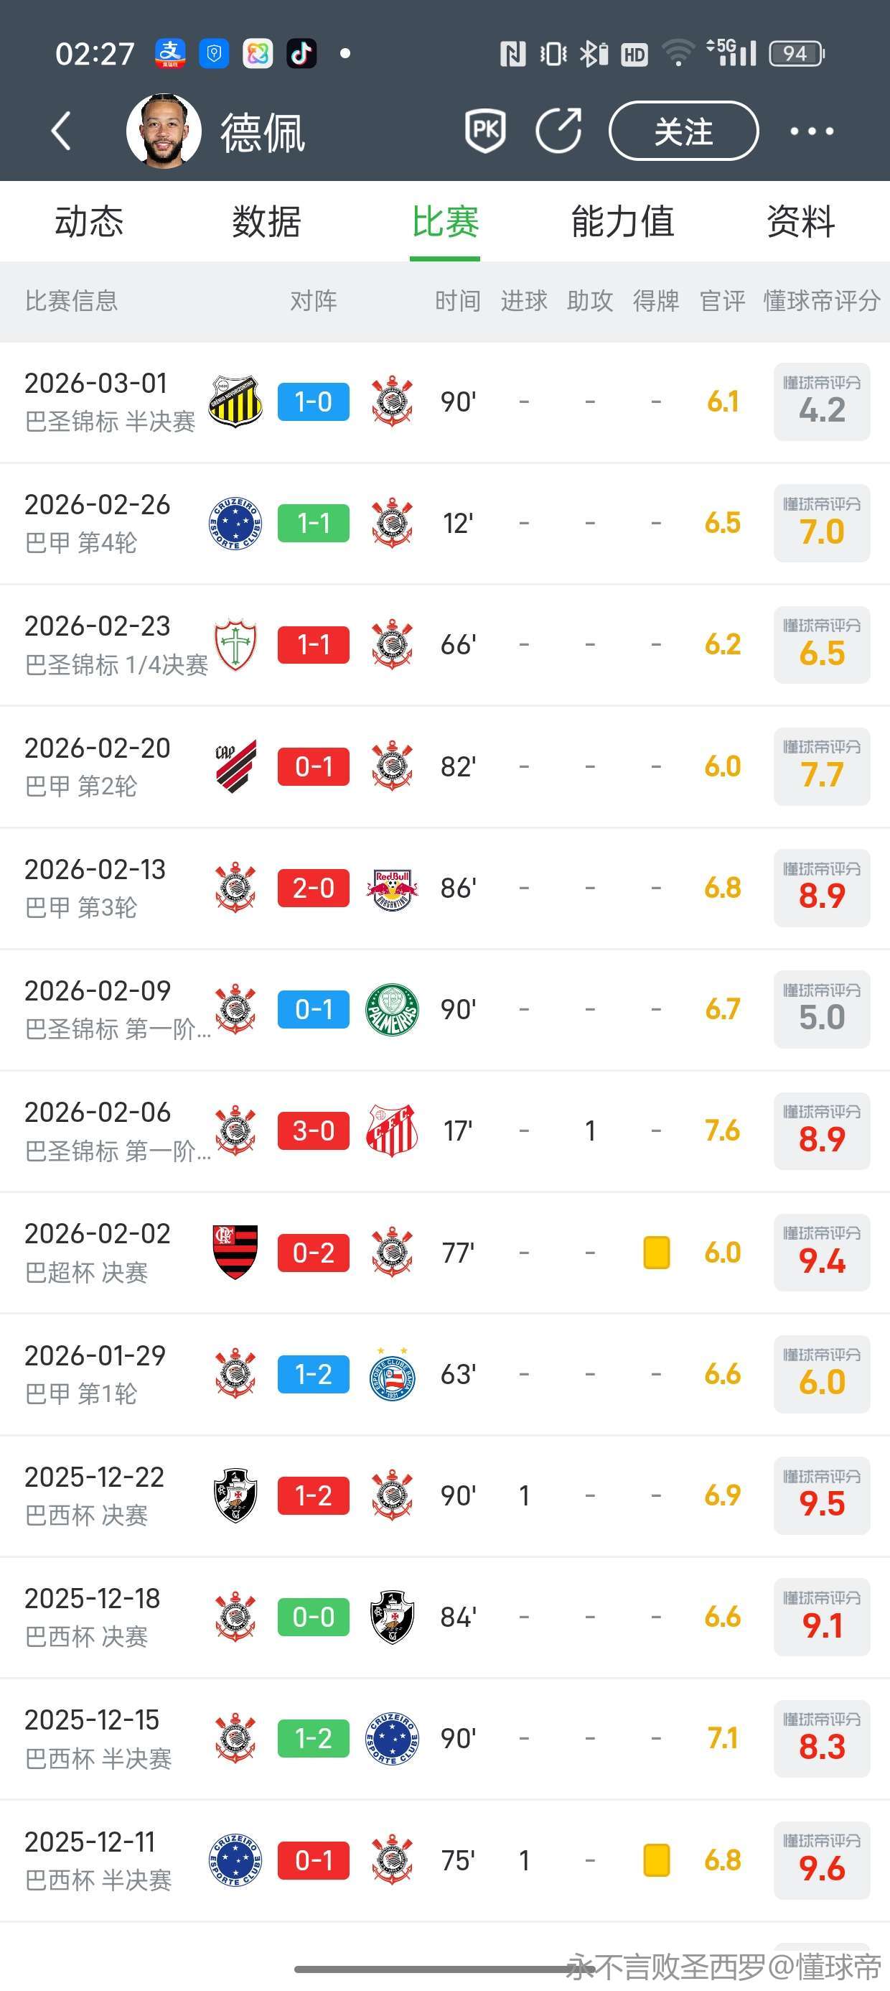Switch to the 动态 tab

pyautogui.click(x=89, y=222)
